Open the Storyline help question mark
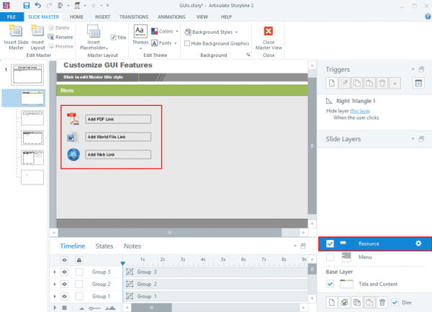This screenshot has height=312, width=432. point(428,17)
